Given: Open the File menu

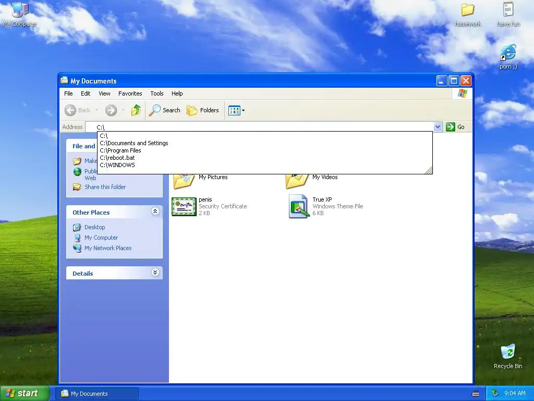Looking at the screenshot, I should (68, 93).
